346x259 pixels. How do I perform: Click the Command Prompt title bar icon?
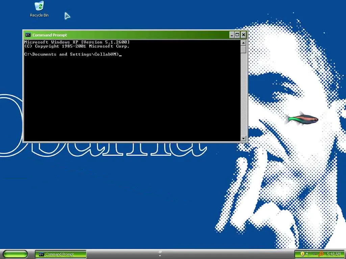pos(28,35)
